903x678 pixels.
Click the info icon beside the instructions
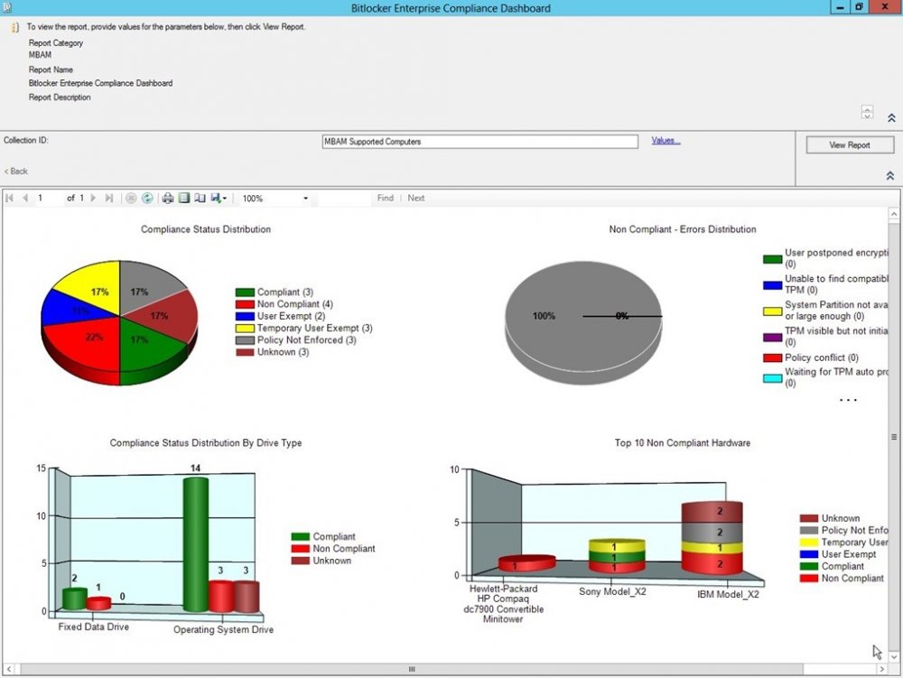point(15,27)
